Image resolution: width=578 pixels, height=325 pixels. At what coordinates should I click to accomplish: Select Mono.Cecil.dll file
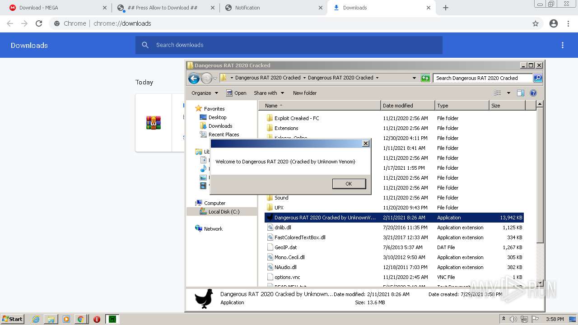[289, 257]
